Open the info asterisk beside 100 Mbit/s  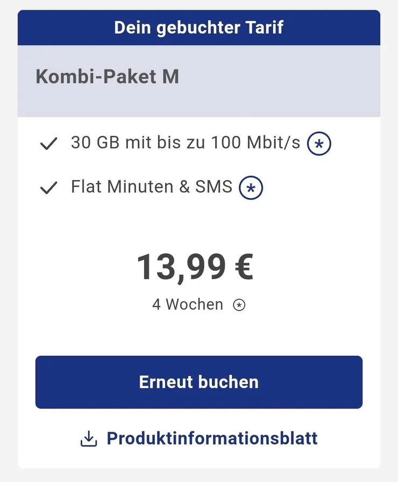point(319,144)
